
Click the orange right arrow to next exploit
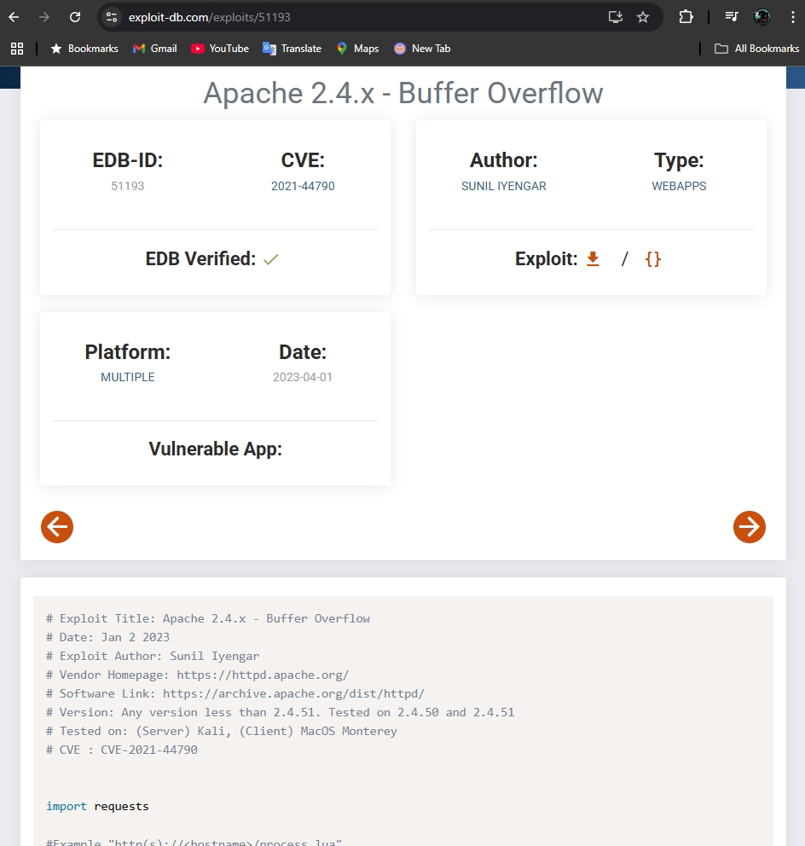pyautogui.click(x=749, y=527)
